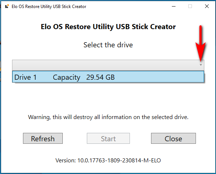Screen dimensions: 216x174
Task: Click the Start button
Action: [x=108, y=138]
